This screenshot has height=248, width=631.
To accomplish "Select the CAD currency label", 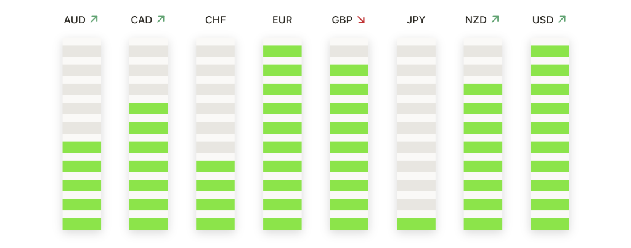I will click(142, 20).
